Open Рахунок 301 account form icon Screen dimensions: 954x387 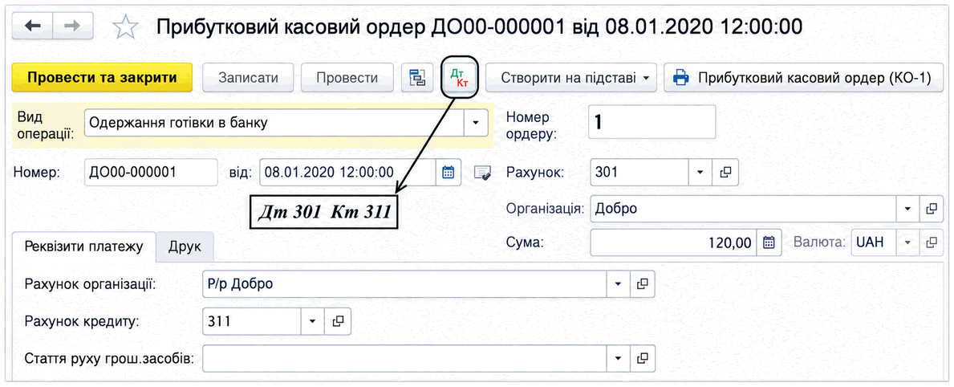pos(725,172)
